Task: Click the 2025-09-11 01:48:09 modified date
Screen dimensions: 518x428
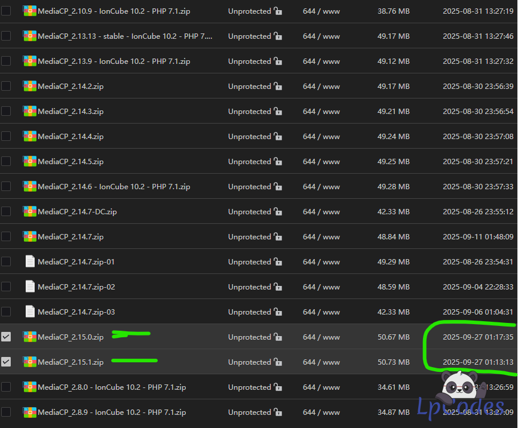Action: (x=477, y=237)
